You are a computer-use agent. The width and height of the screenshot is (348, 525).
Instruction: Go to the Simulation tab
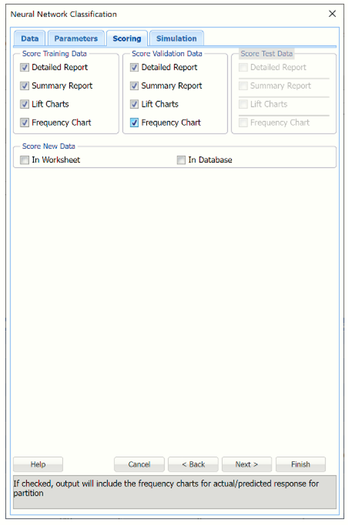tap(176, 38)
